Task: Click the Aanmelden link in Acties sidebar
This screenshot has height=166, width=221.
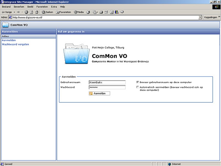Action: click(x=9, y=40)
